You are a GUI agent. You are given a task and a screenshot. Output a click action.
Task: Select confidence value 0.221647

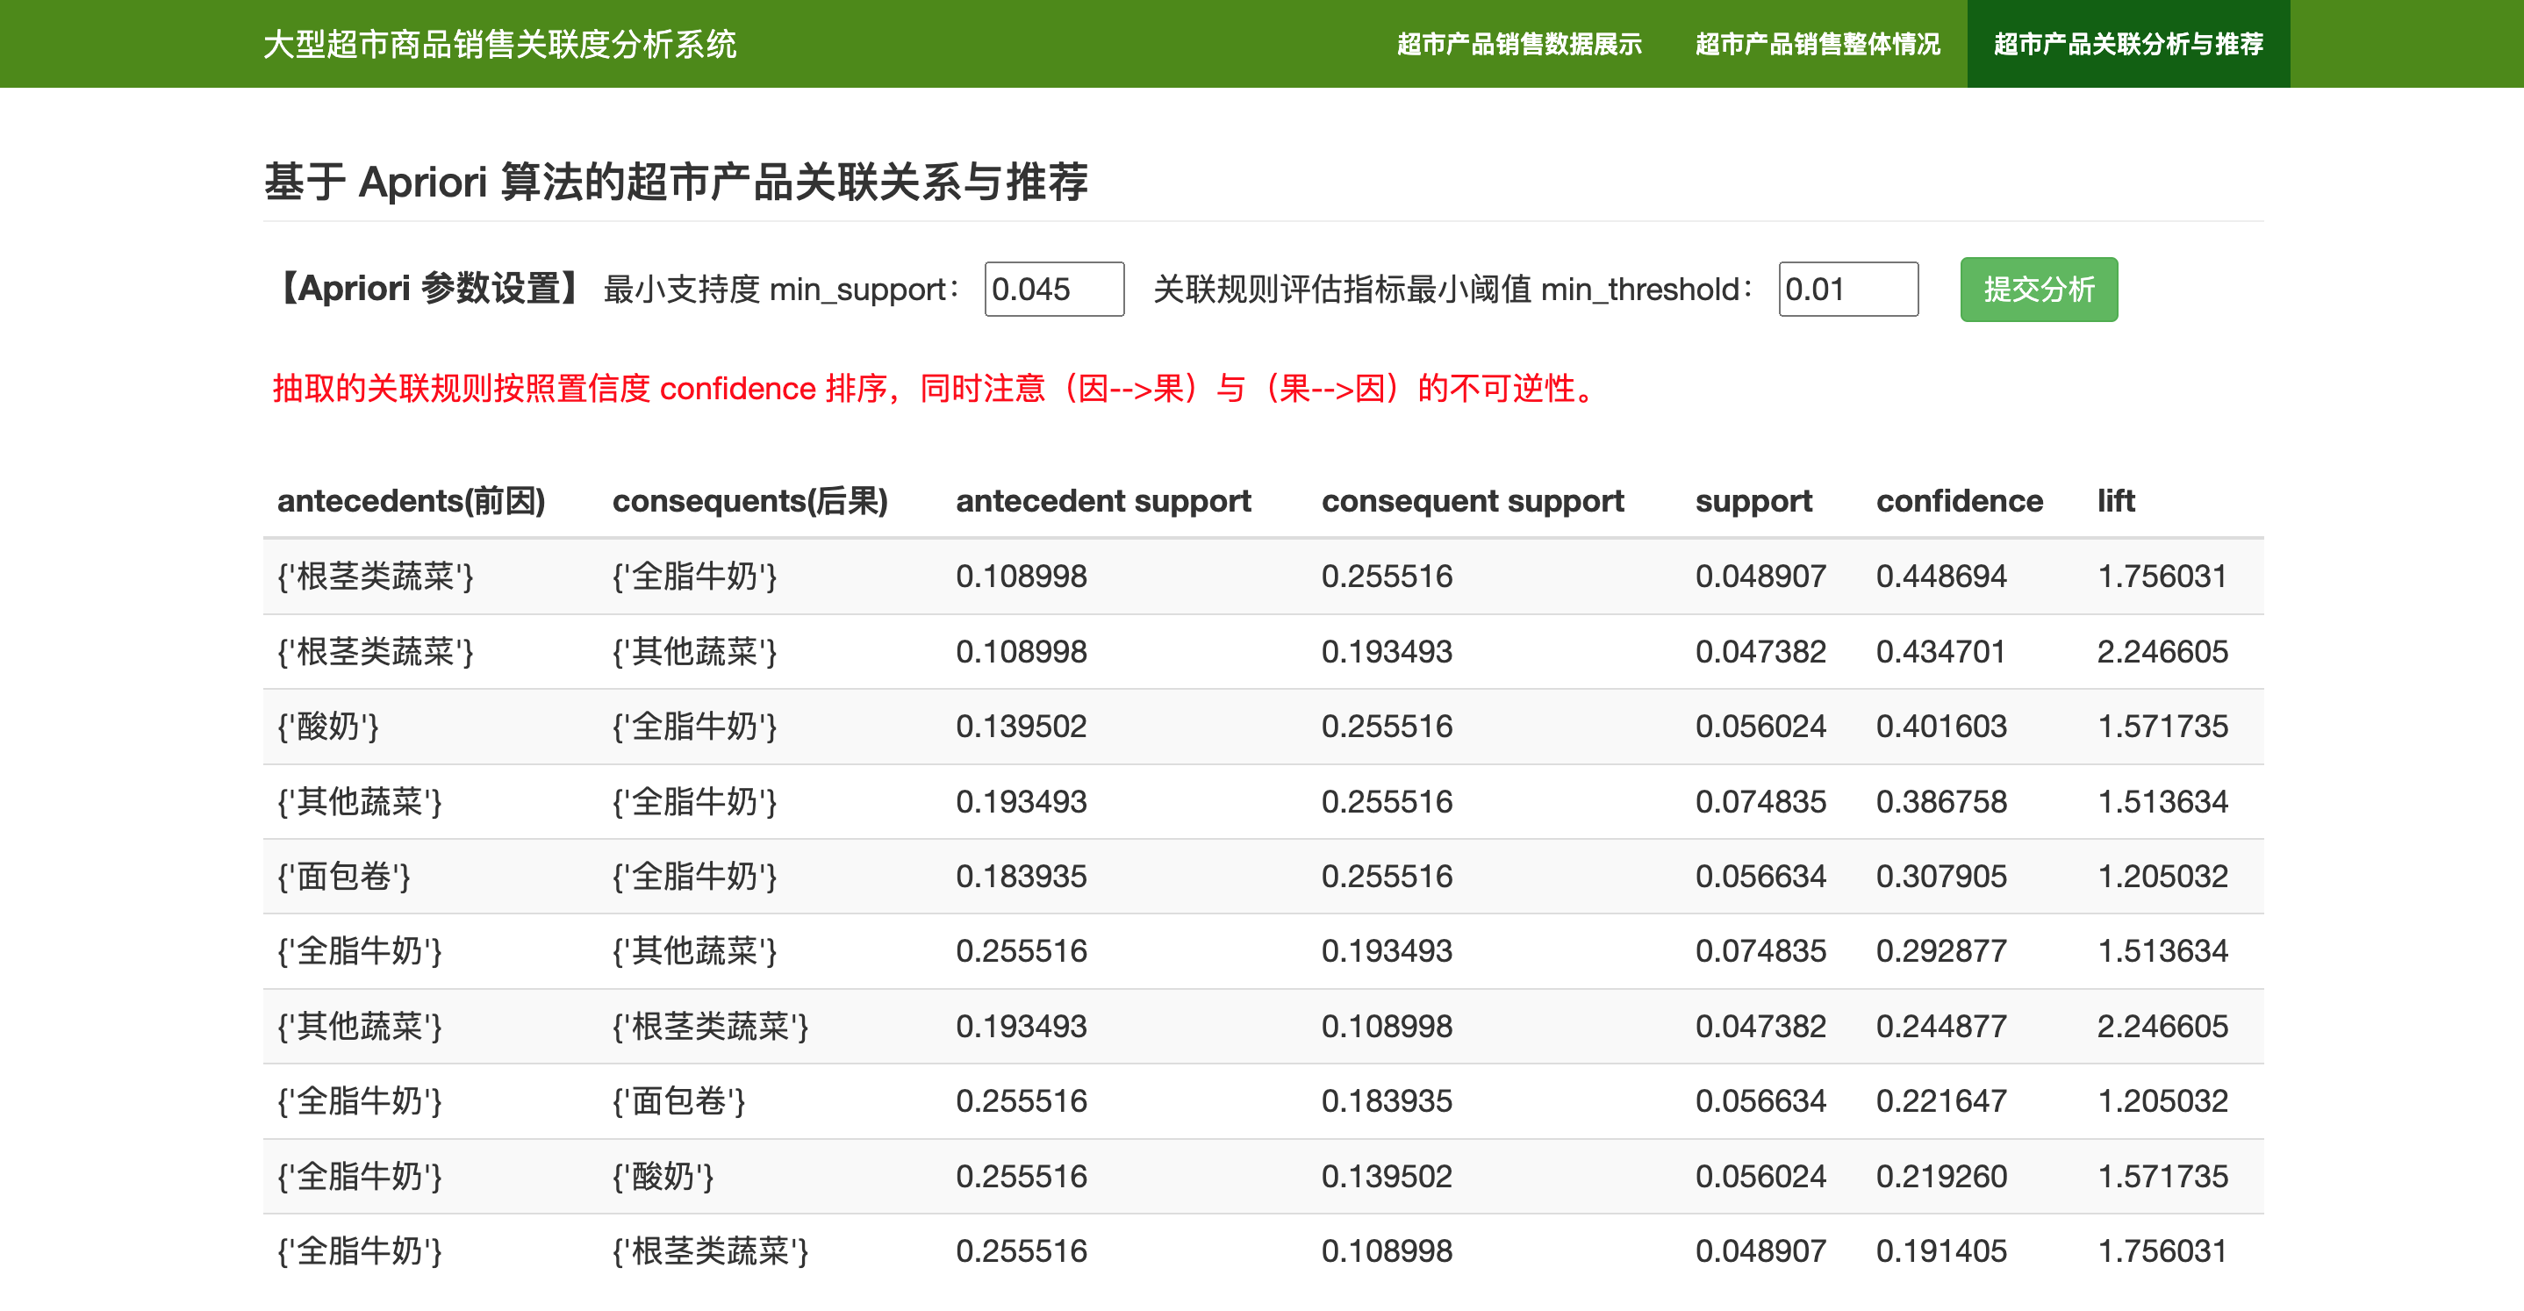(x=1941, y=1100)
